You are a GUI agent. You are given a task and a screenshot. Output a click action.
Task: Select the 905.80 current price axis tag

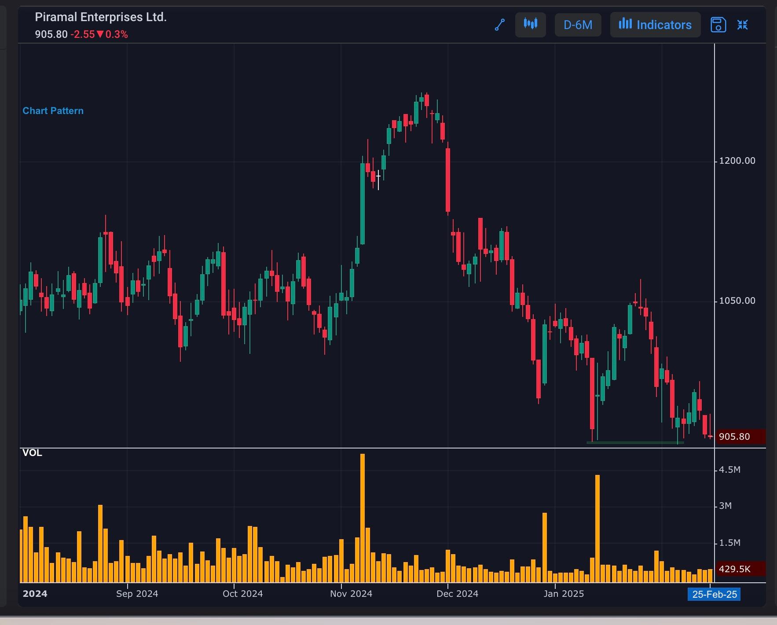click(x=740, y=437)
